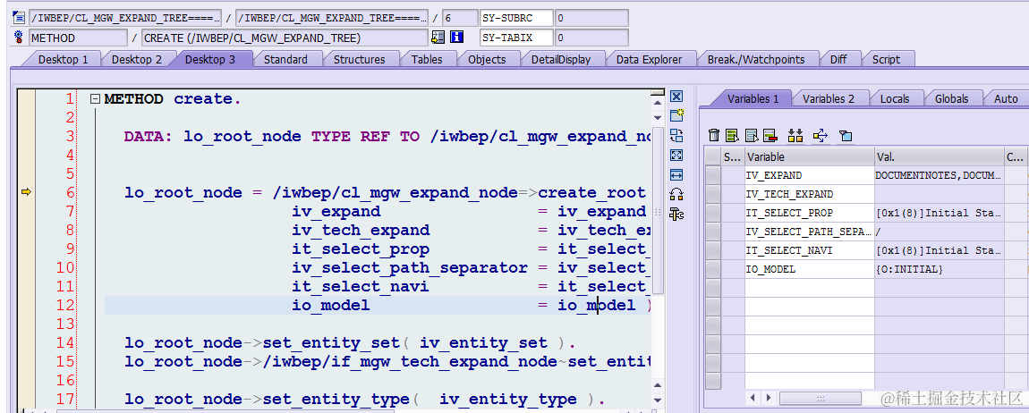Click the second include name field
Image resolution: width=1029 pixels, height=413 pixels.
tap(332, 18)
